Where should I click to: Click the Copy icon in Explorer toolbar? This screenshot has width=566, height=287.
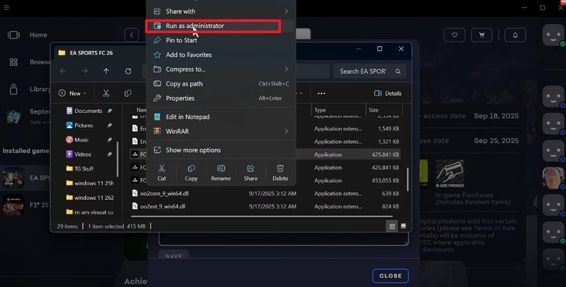click(x=128, y=93)
